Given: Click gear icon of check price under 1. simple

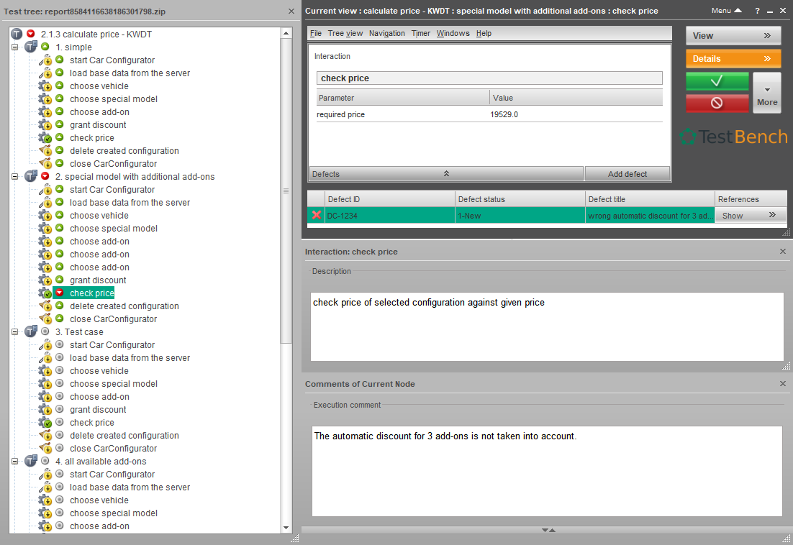Looking at the screenshot, I should (45, 138).
